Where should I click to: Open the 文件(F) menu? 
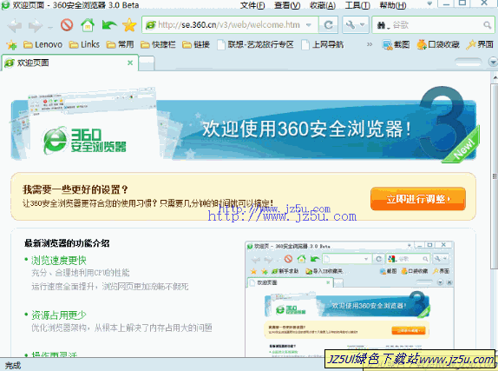pyautogui.click(x=252, y=5)
